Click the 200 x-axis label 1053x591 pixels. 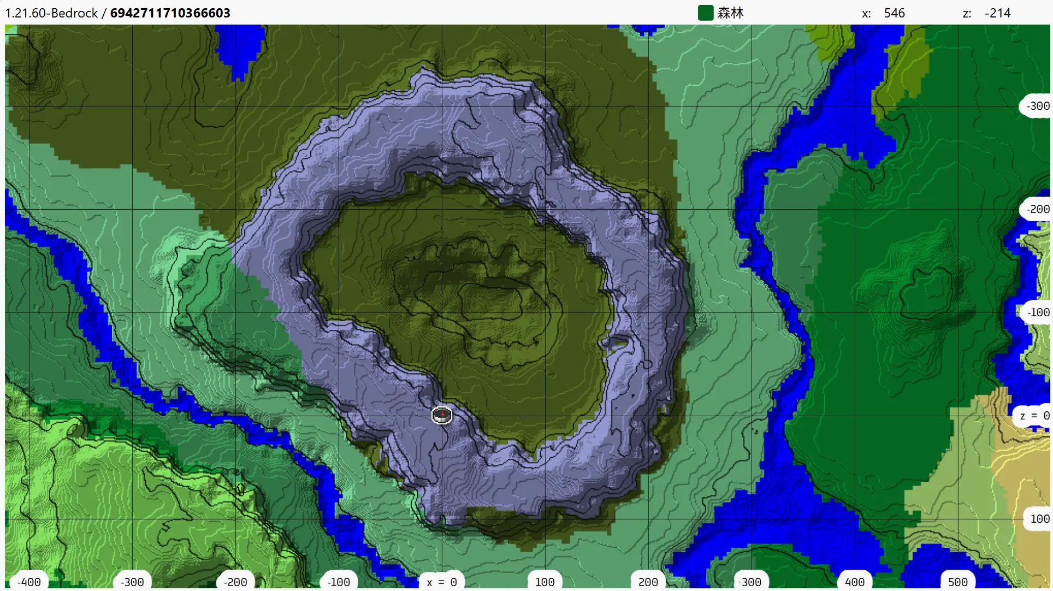click(648, 582)
